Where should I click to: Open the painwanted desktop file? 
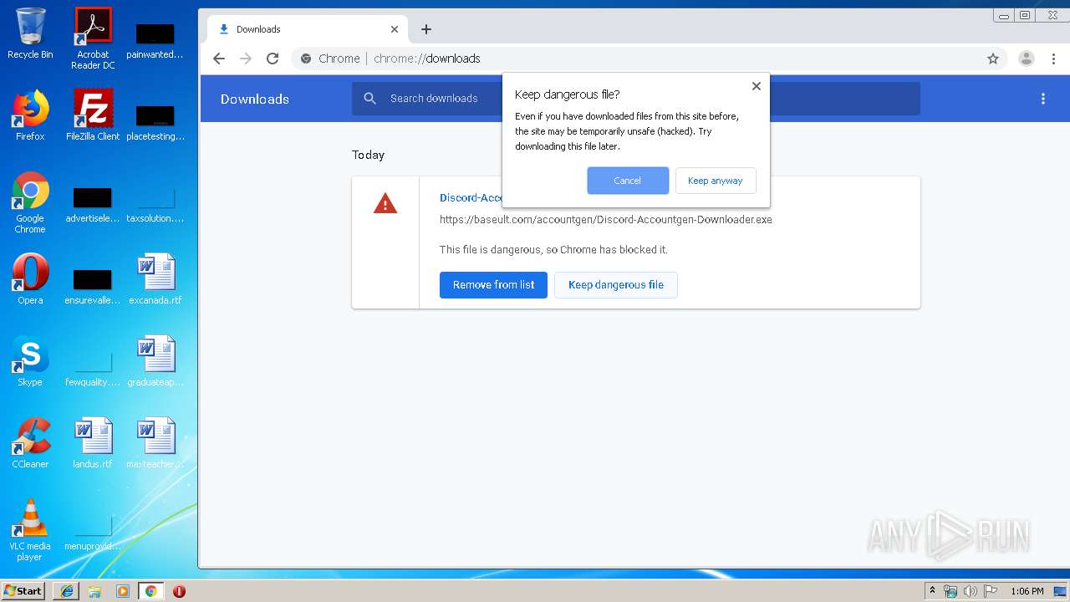(x=155, y=40)
